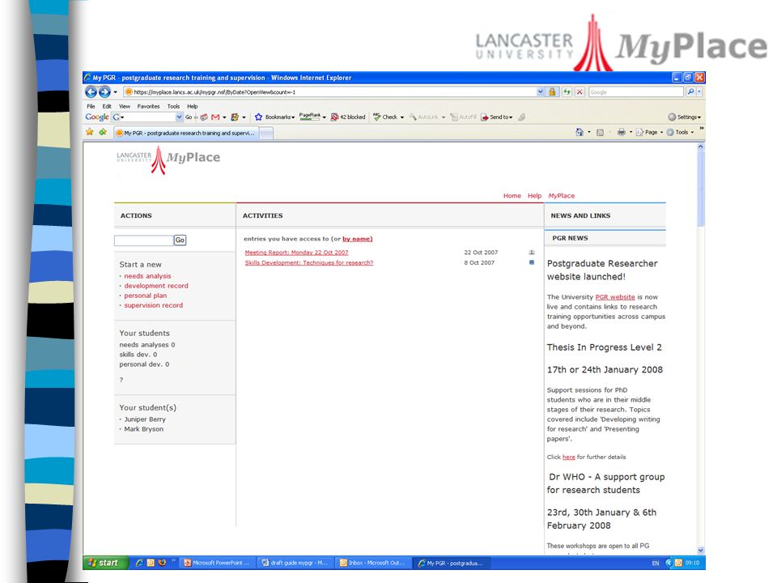Start a new needs analysis
The width and height of the screenshot is (777, 583).
[x=147, y=276]
